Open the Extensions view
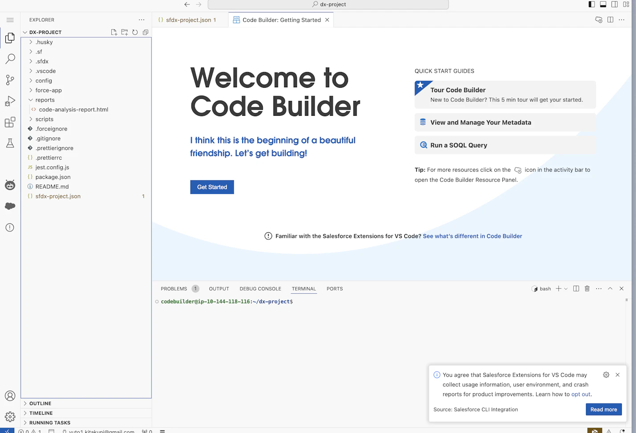 (10, 122)
